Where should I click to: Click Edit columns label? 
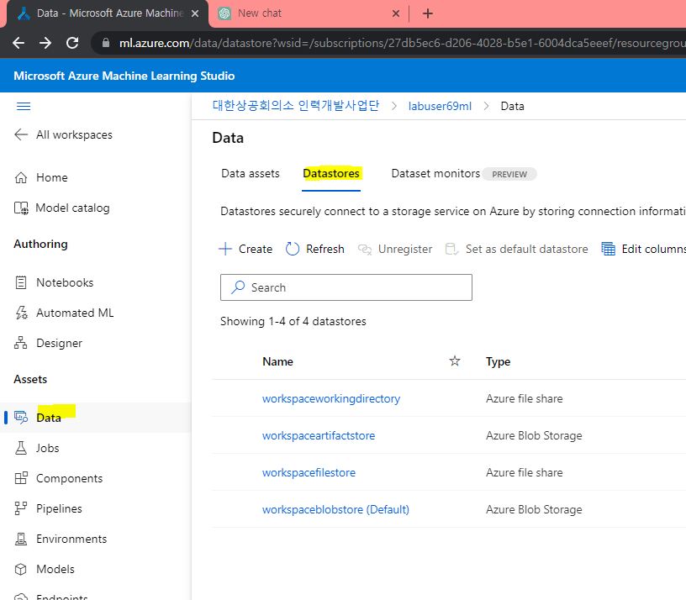click(x=653, y=249)
